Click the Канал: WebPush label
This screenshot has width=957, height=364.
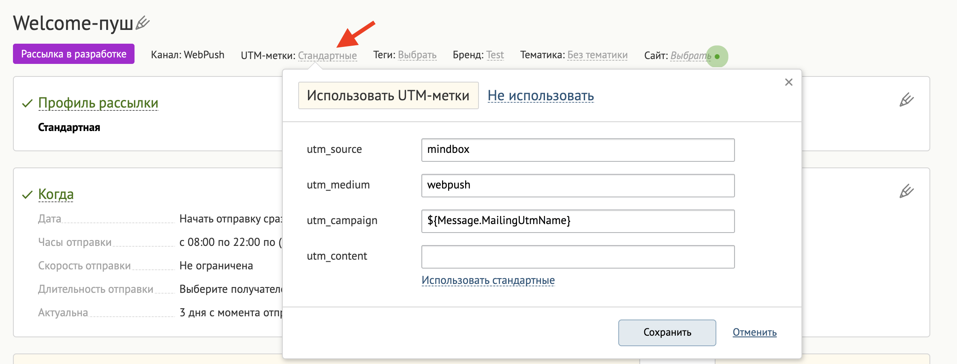[188, 55]
